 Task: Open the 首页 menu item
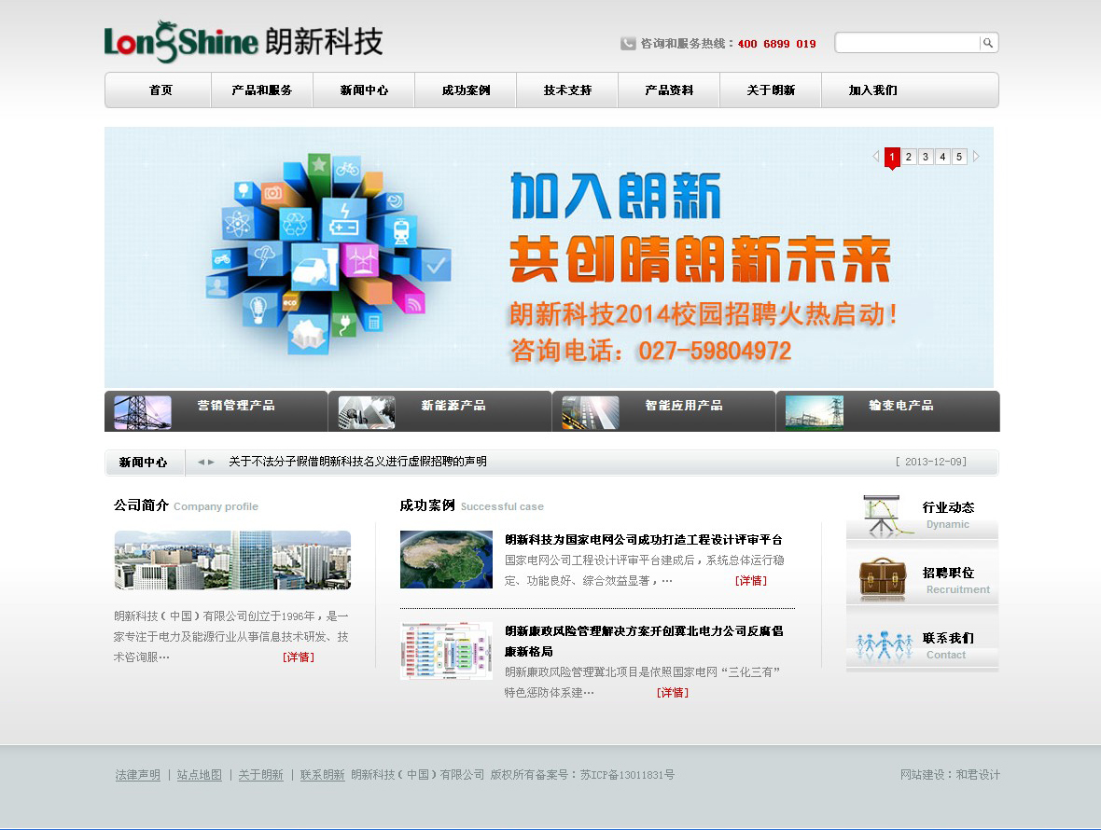[160, 90]
